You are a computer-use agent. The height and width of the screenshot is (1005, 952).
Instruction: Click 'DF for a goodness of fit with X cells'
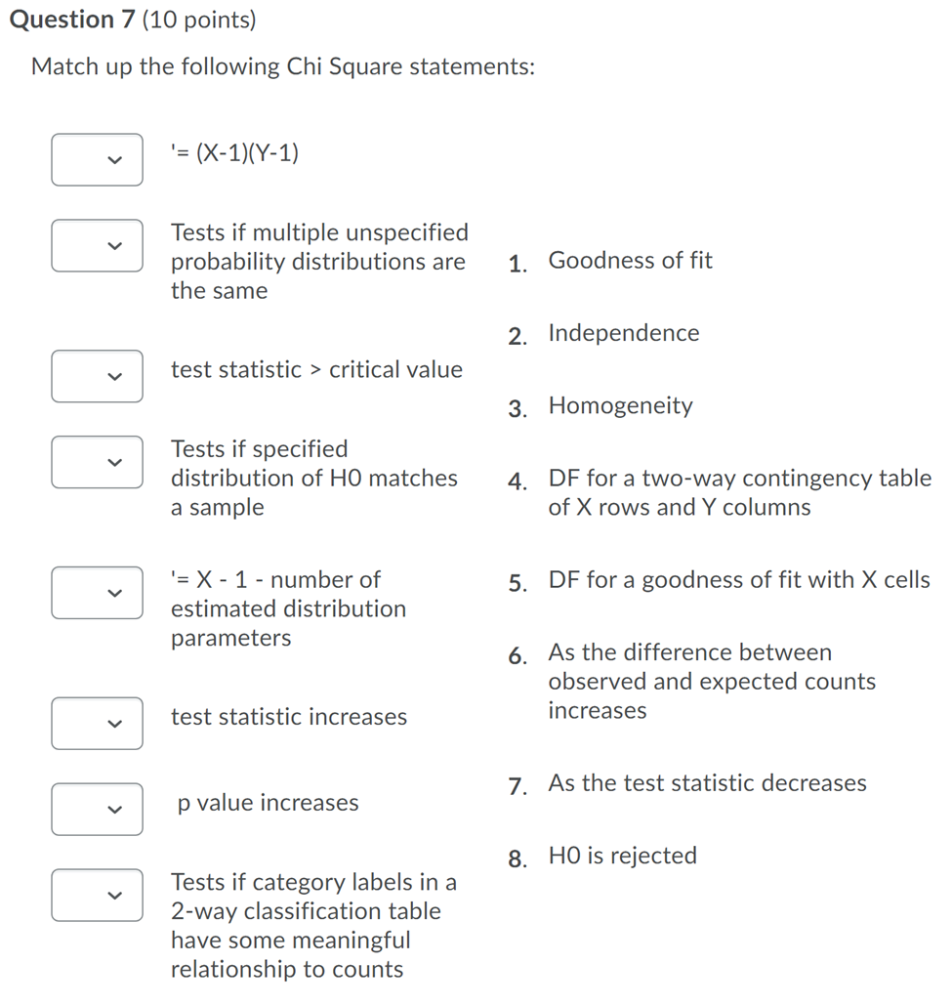pos(737,578)
